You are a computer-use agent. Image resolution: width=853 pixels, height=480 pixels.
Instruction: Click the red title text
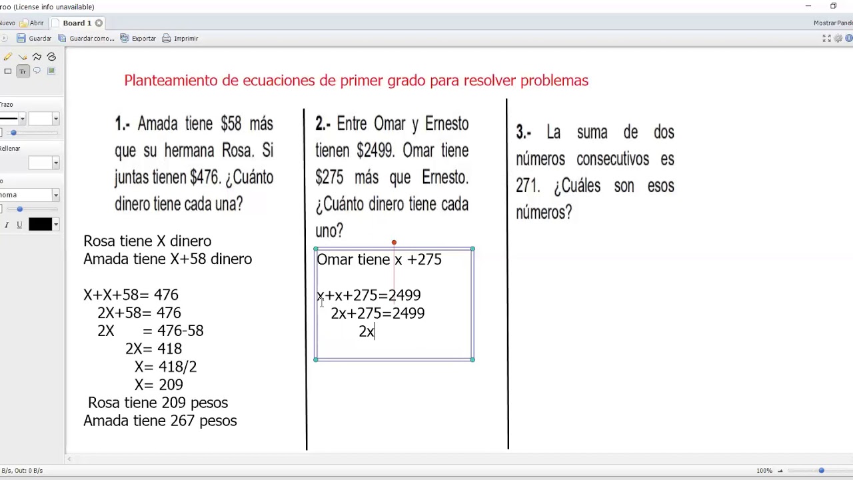[356, 81]
